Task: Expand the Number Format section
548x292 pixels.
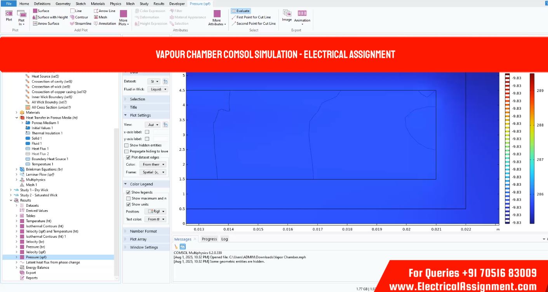Action: coord(143,231)
